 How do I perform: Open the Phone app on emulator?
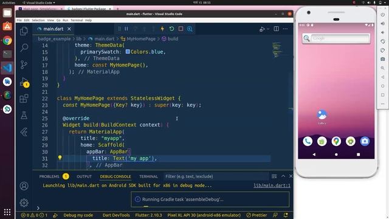(x=308, y=141)
